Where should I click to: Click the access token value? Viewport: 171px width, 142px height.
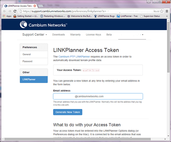(x=91, y=70)
